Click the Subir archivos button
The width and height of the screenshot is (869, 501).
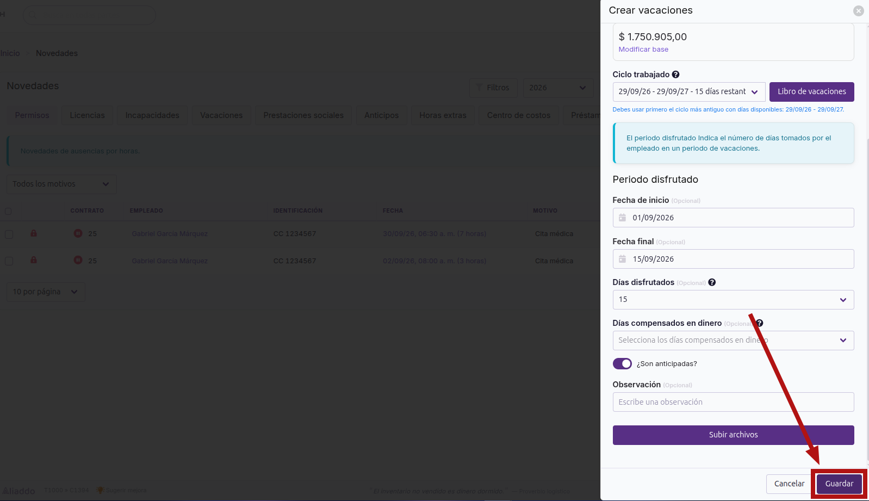tap(733, 435)
